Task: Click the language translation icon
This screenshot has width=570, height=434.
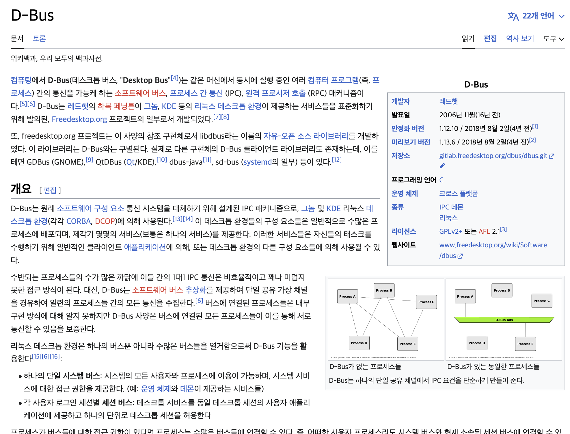Action: (513, 16)
